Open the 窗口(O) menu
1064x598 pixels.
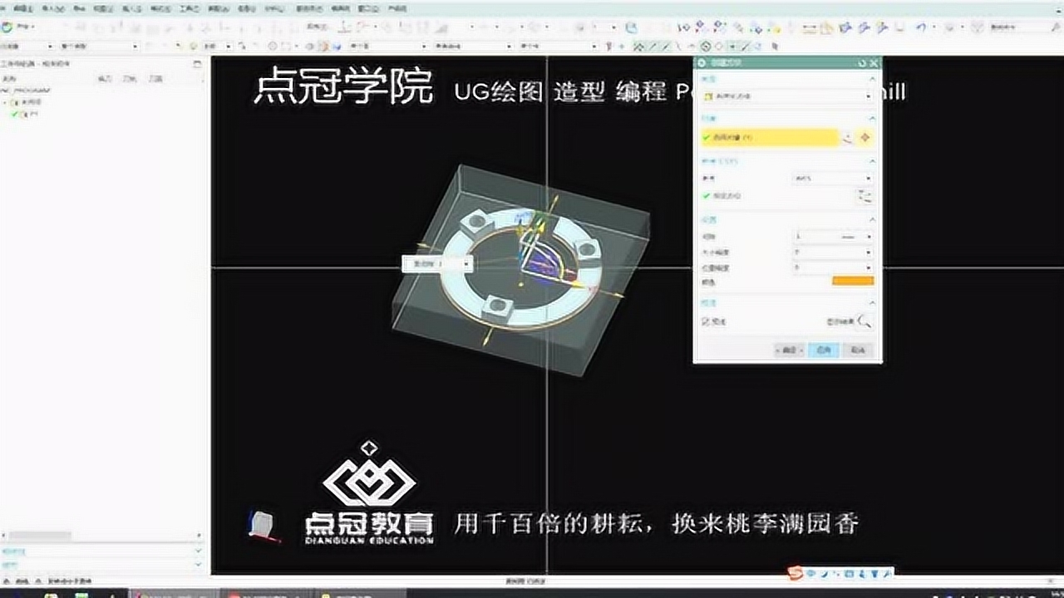pyautogui.click(x=367, y=7)
